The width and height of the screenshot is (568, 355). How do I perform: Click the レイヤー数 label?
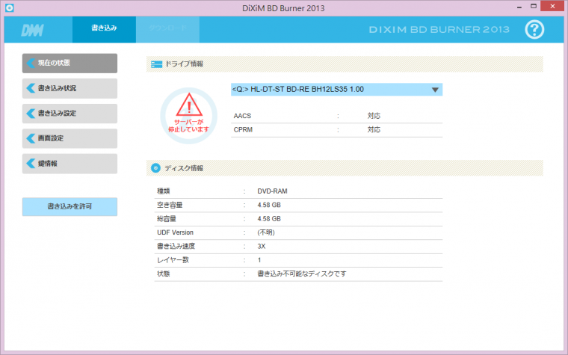pos(173,260)
